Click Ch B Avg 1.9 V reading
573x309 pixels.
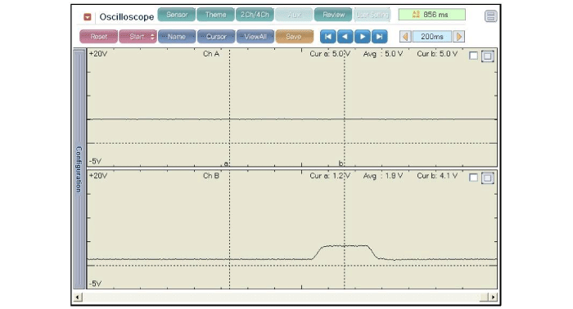(383, 176)
